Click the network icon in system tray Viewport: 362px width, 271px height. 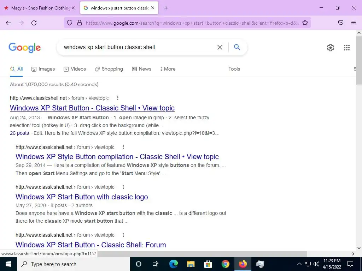pyautogui.click(x=308, y=264)
